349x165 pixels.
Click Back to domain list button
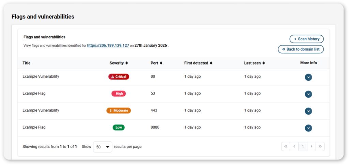(x=301, y=49)
